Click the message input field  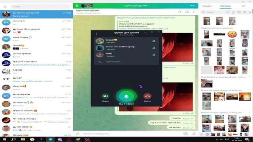point(132,134)
